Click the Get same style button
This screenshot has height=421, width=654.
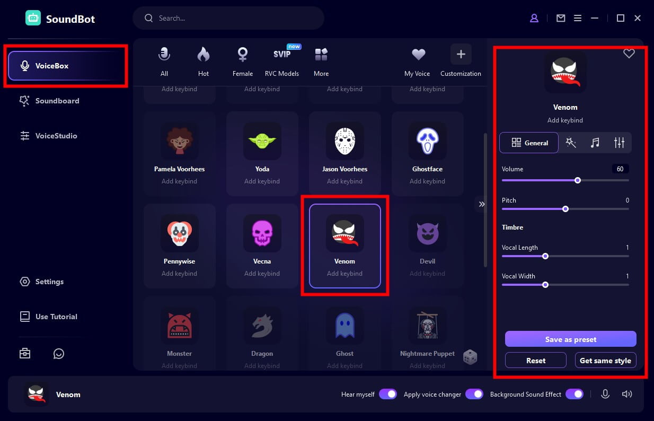click(605, 361)
